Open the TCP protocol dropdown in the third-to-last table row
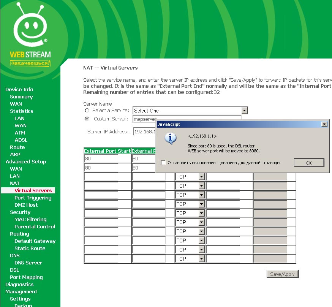Viewport: 332px width, 307px height. coord(190,241)
